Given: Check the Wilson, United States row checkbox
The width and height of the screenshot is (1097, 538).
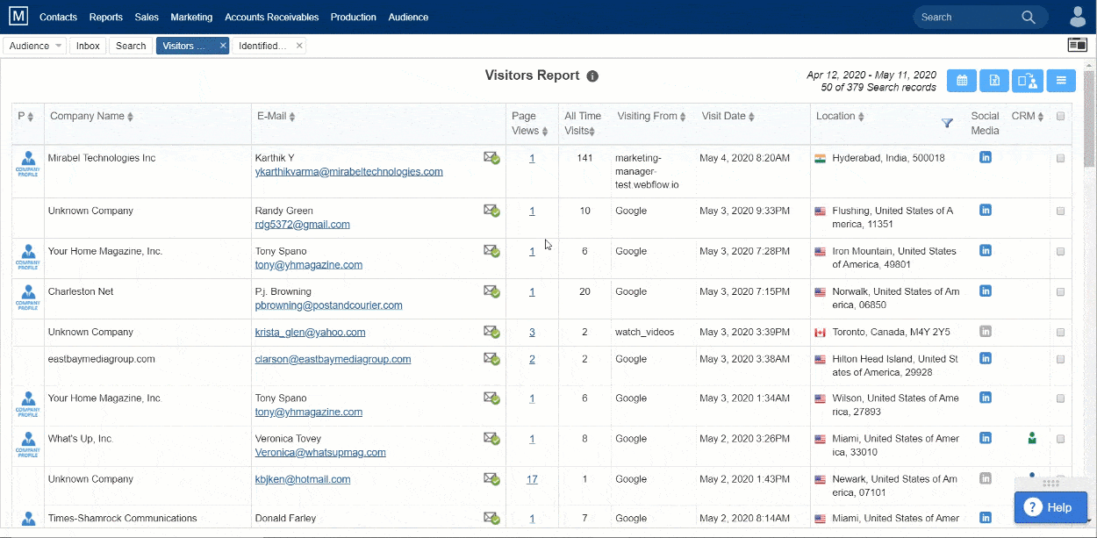Looking at the screenshot, I should (1060, 398).
